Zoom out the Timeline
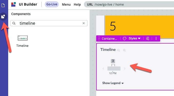This screenshot has width=174, height=96. [118, 50]
